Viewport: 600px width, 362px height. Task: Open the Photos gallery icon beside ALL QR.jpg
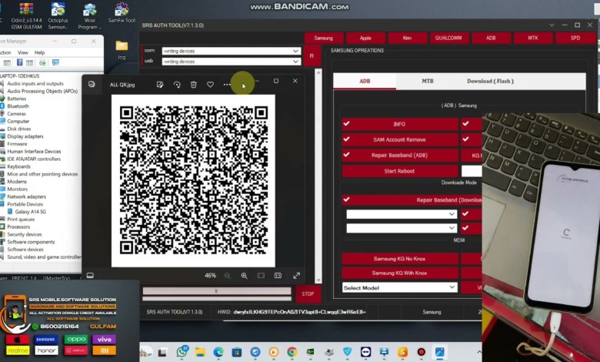coord(92,84)
